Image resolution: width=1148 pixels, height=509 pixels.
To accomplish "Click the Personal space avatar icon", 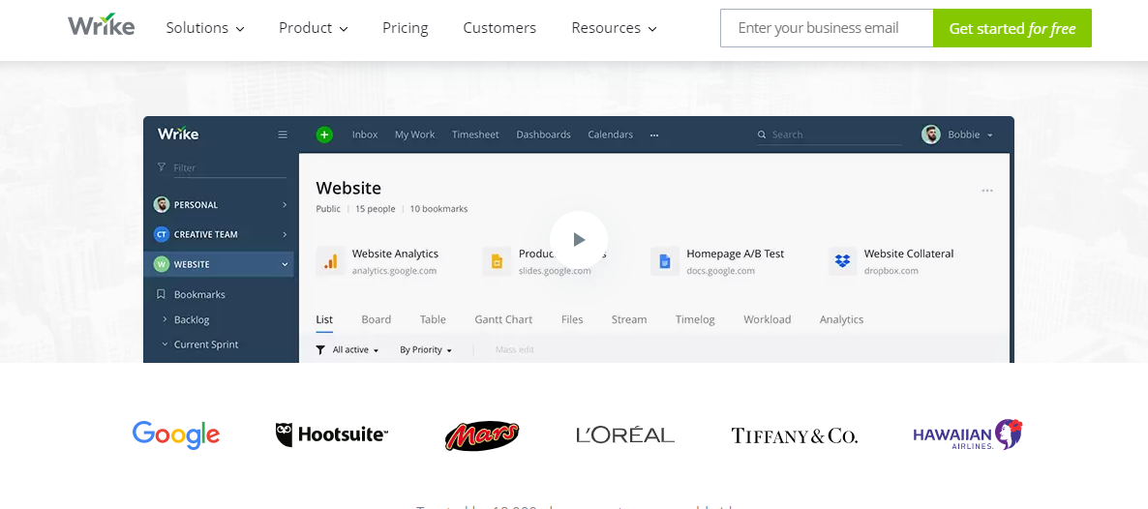I will pyautogui.click(x=161, y=204).
